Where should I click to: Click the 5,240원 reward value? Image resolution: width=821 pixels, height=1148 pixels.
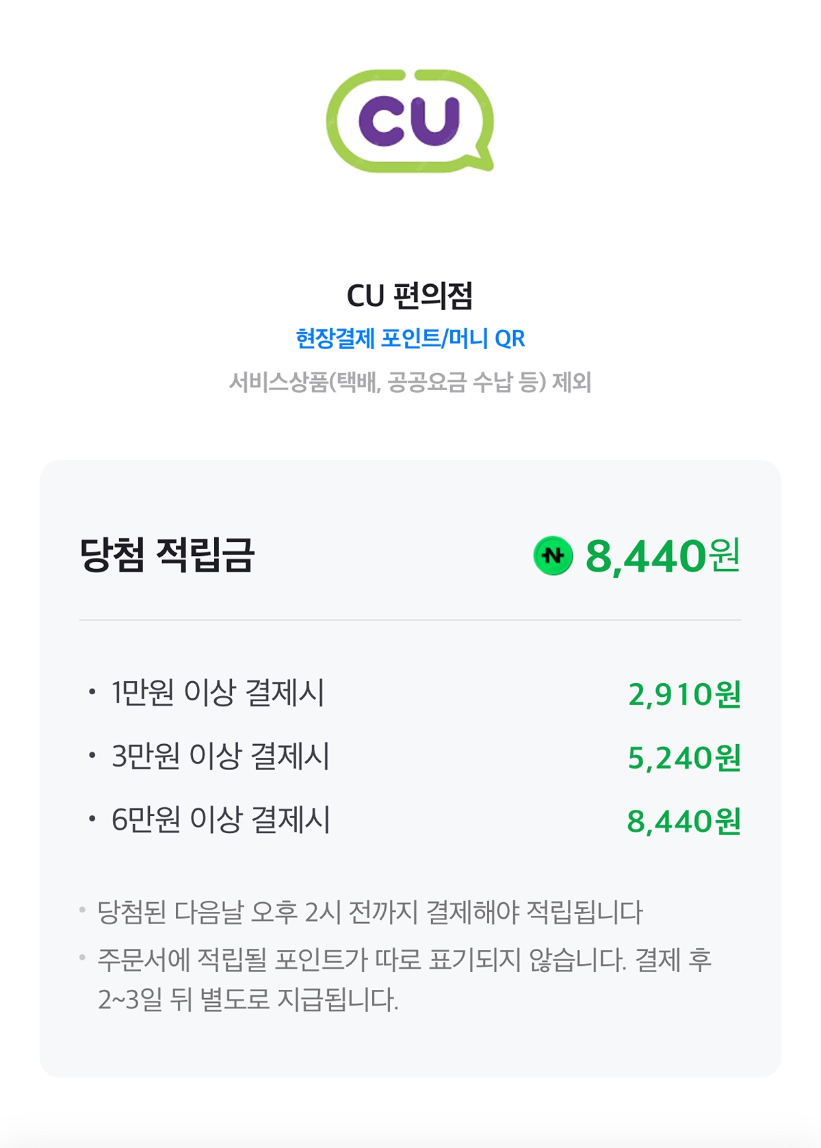click(x=684, y=758)
